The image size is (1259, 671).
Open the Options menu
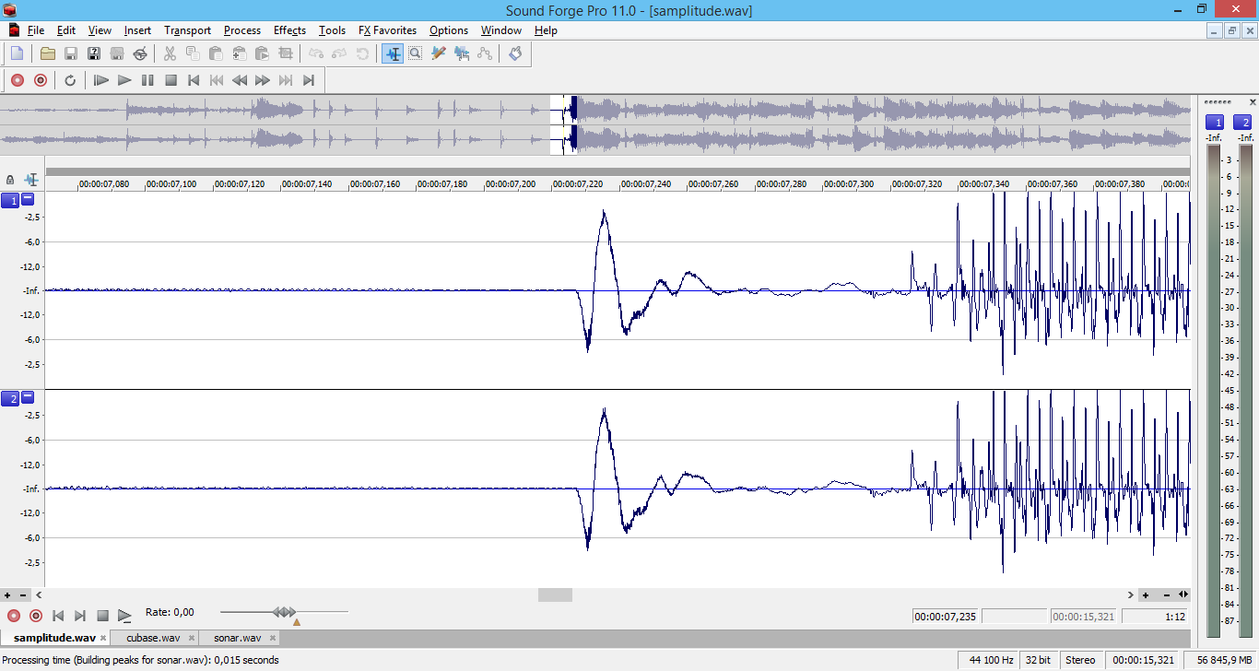(x=449, y=30)
